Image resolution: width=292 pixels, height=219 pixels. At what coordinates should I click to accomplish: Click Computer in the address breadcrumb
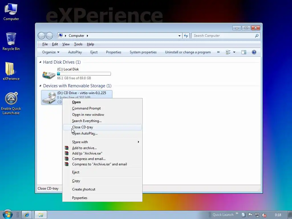76,36
